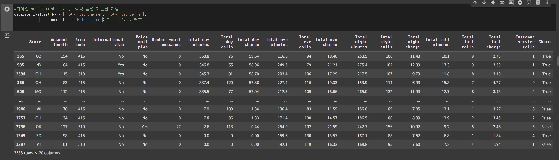559x160 pixels.
Task: Click the "Total night calls" header
Action: [386, 42]
